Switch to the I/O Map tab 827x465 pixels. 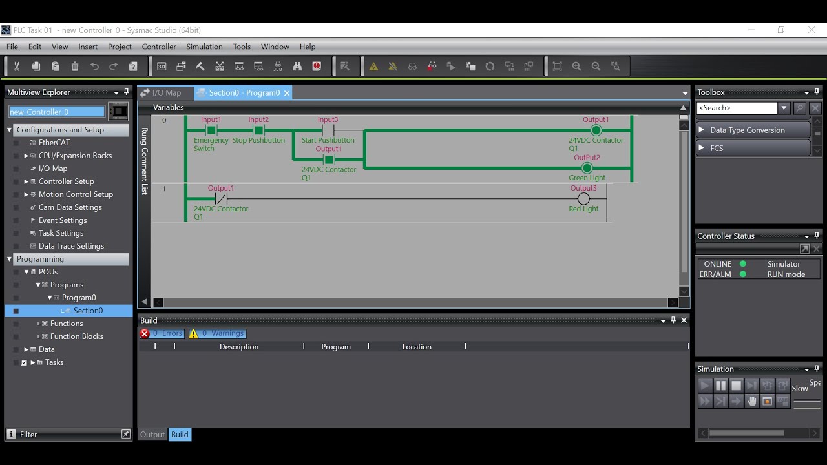point(166,92)
